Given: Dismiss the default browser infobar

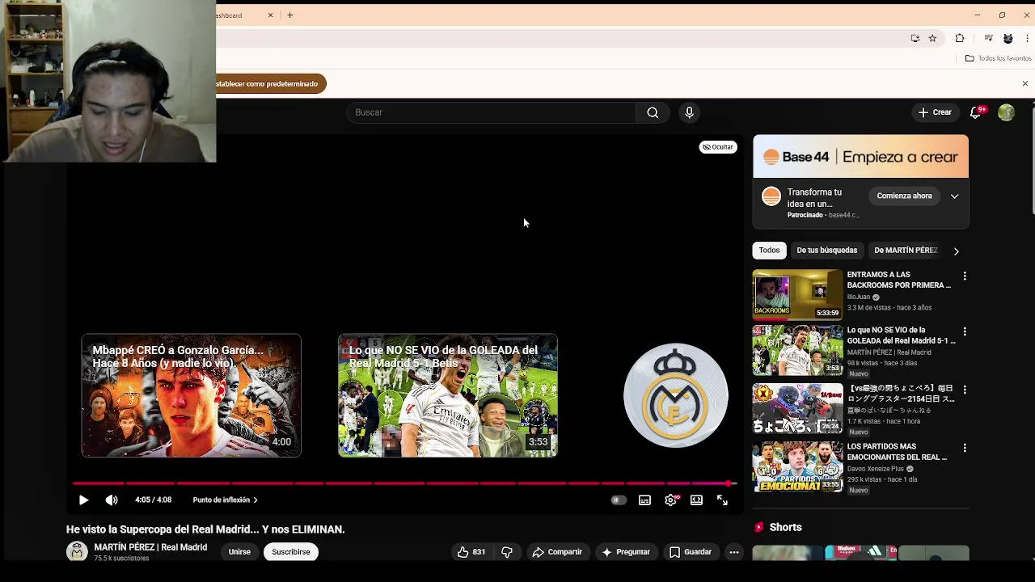Looking at the screenshot, I should click(1025, 84).
